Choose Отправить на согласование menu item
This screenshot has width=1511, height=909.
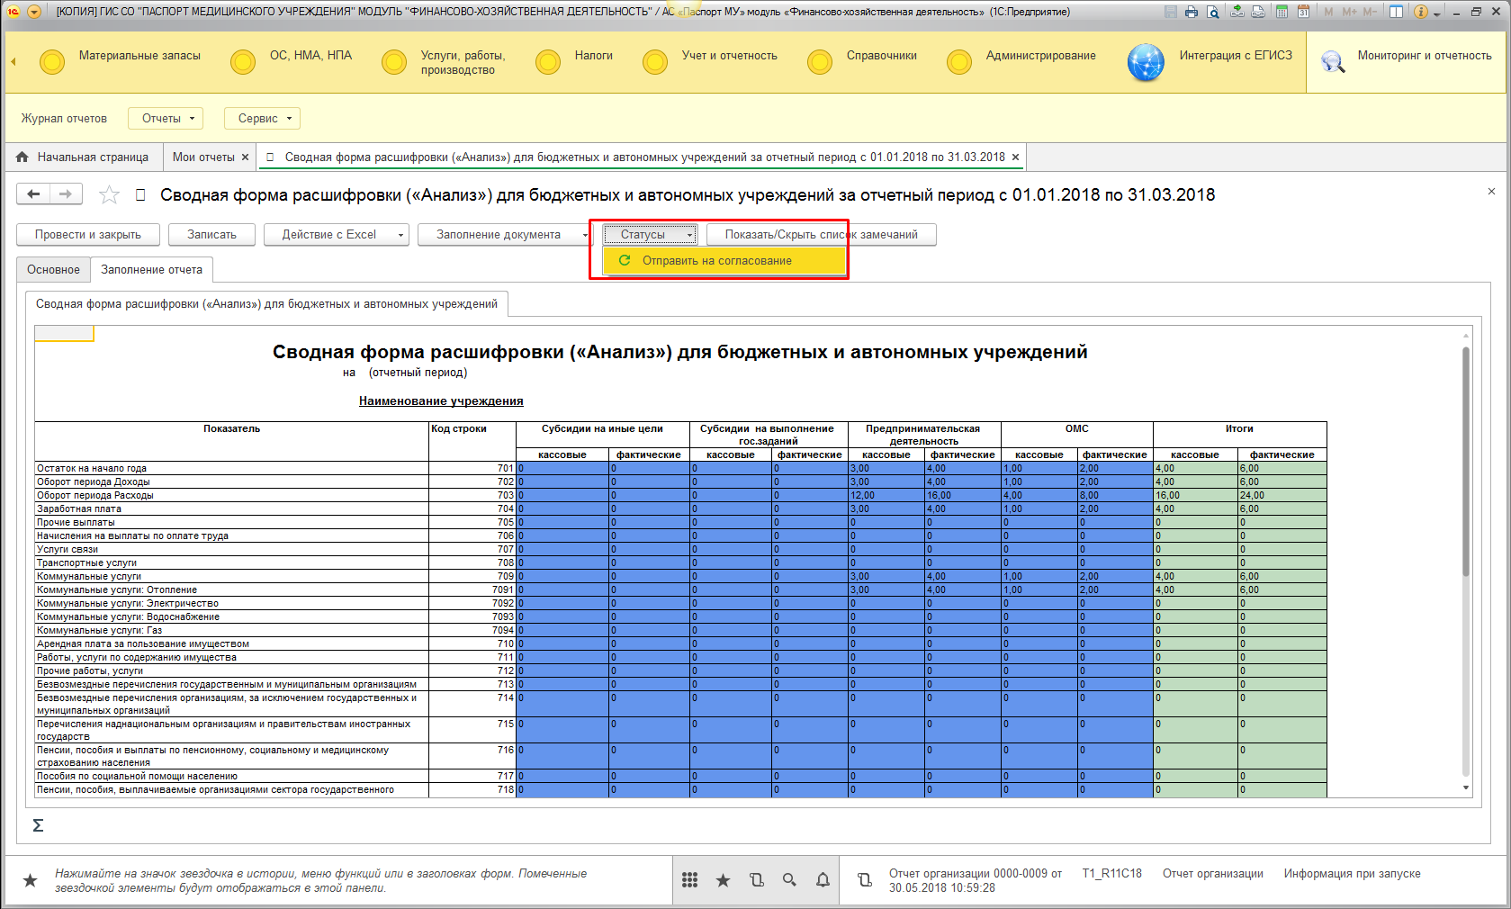(x=716, y=261)
